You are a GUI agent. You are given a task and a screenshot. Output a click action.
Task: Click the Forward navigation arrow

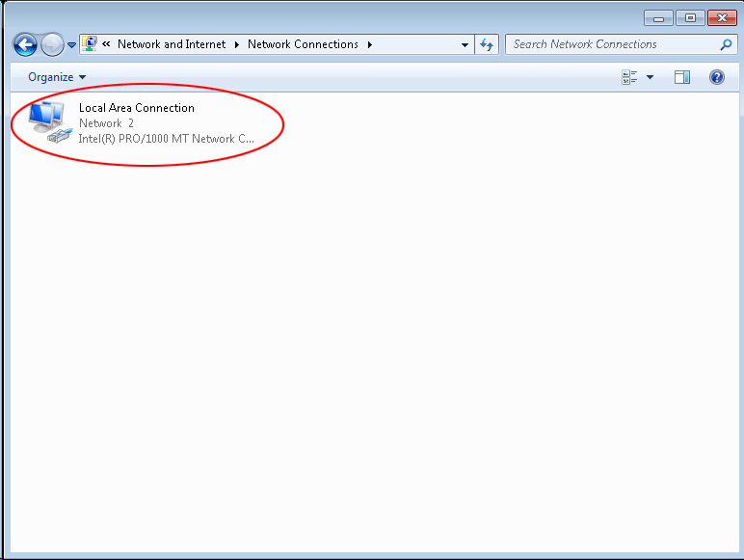coord(52,45)
